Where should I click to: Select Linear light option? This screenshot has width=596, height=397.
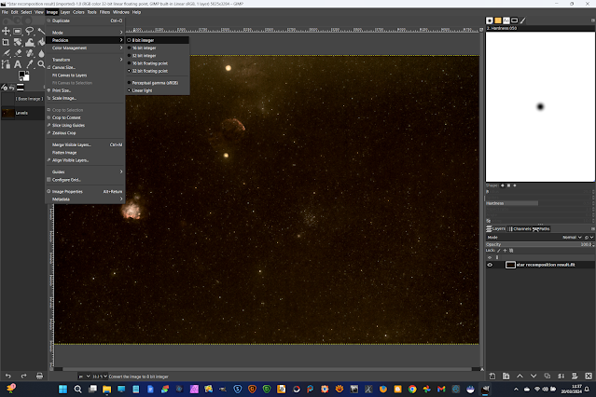pyautogui.click(x=158, y=90)
